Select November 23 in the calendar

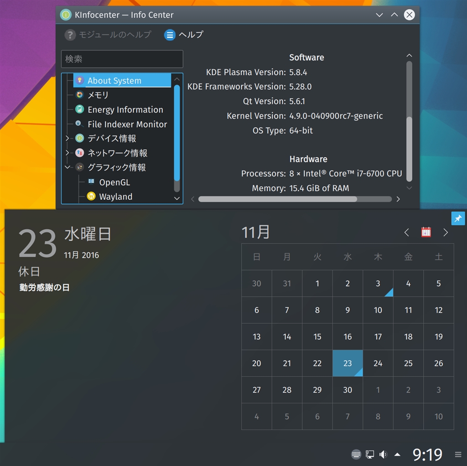point(348,363)
